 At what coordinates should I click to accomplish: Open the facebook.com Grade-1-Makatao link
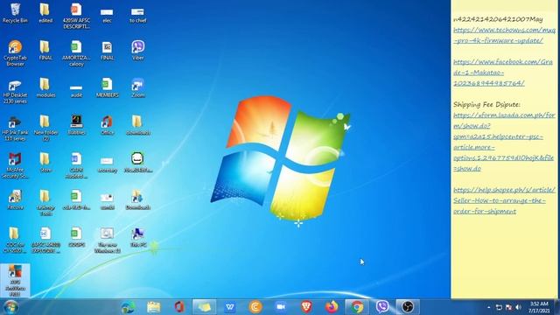pyautogui.click(x=503, y=73)
